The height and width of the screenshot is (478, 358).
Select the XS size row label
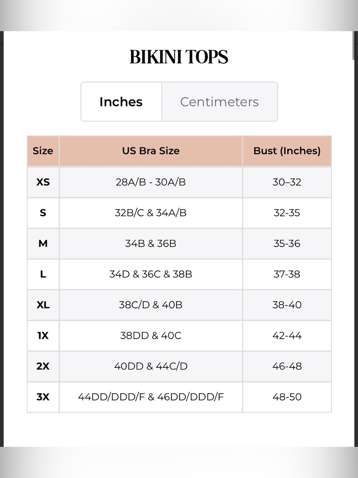click(43, 182)
